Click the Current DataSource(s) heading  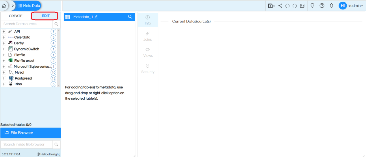point(191,21)
